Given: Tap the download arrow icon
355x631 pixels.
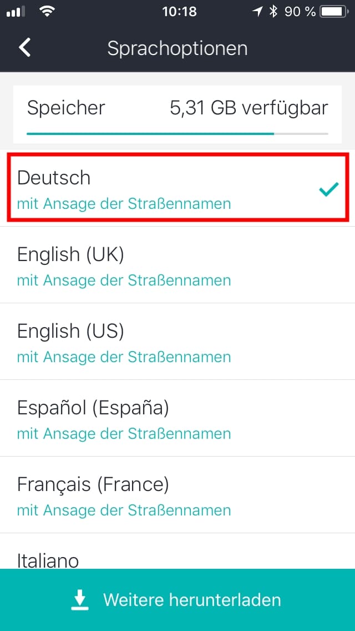Looking at the screenshot, I should 80,599.
